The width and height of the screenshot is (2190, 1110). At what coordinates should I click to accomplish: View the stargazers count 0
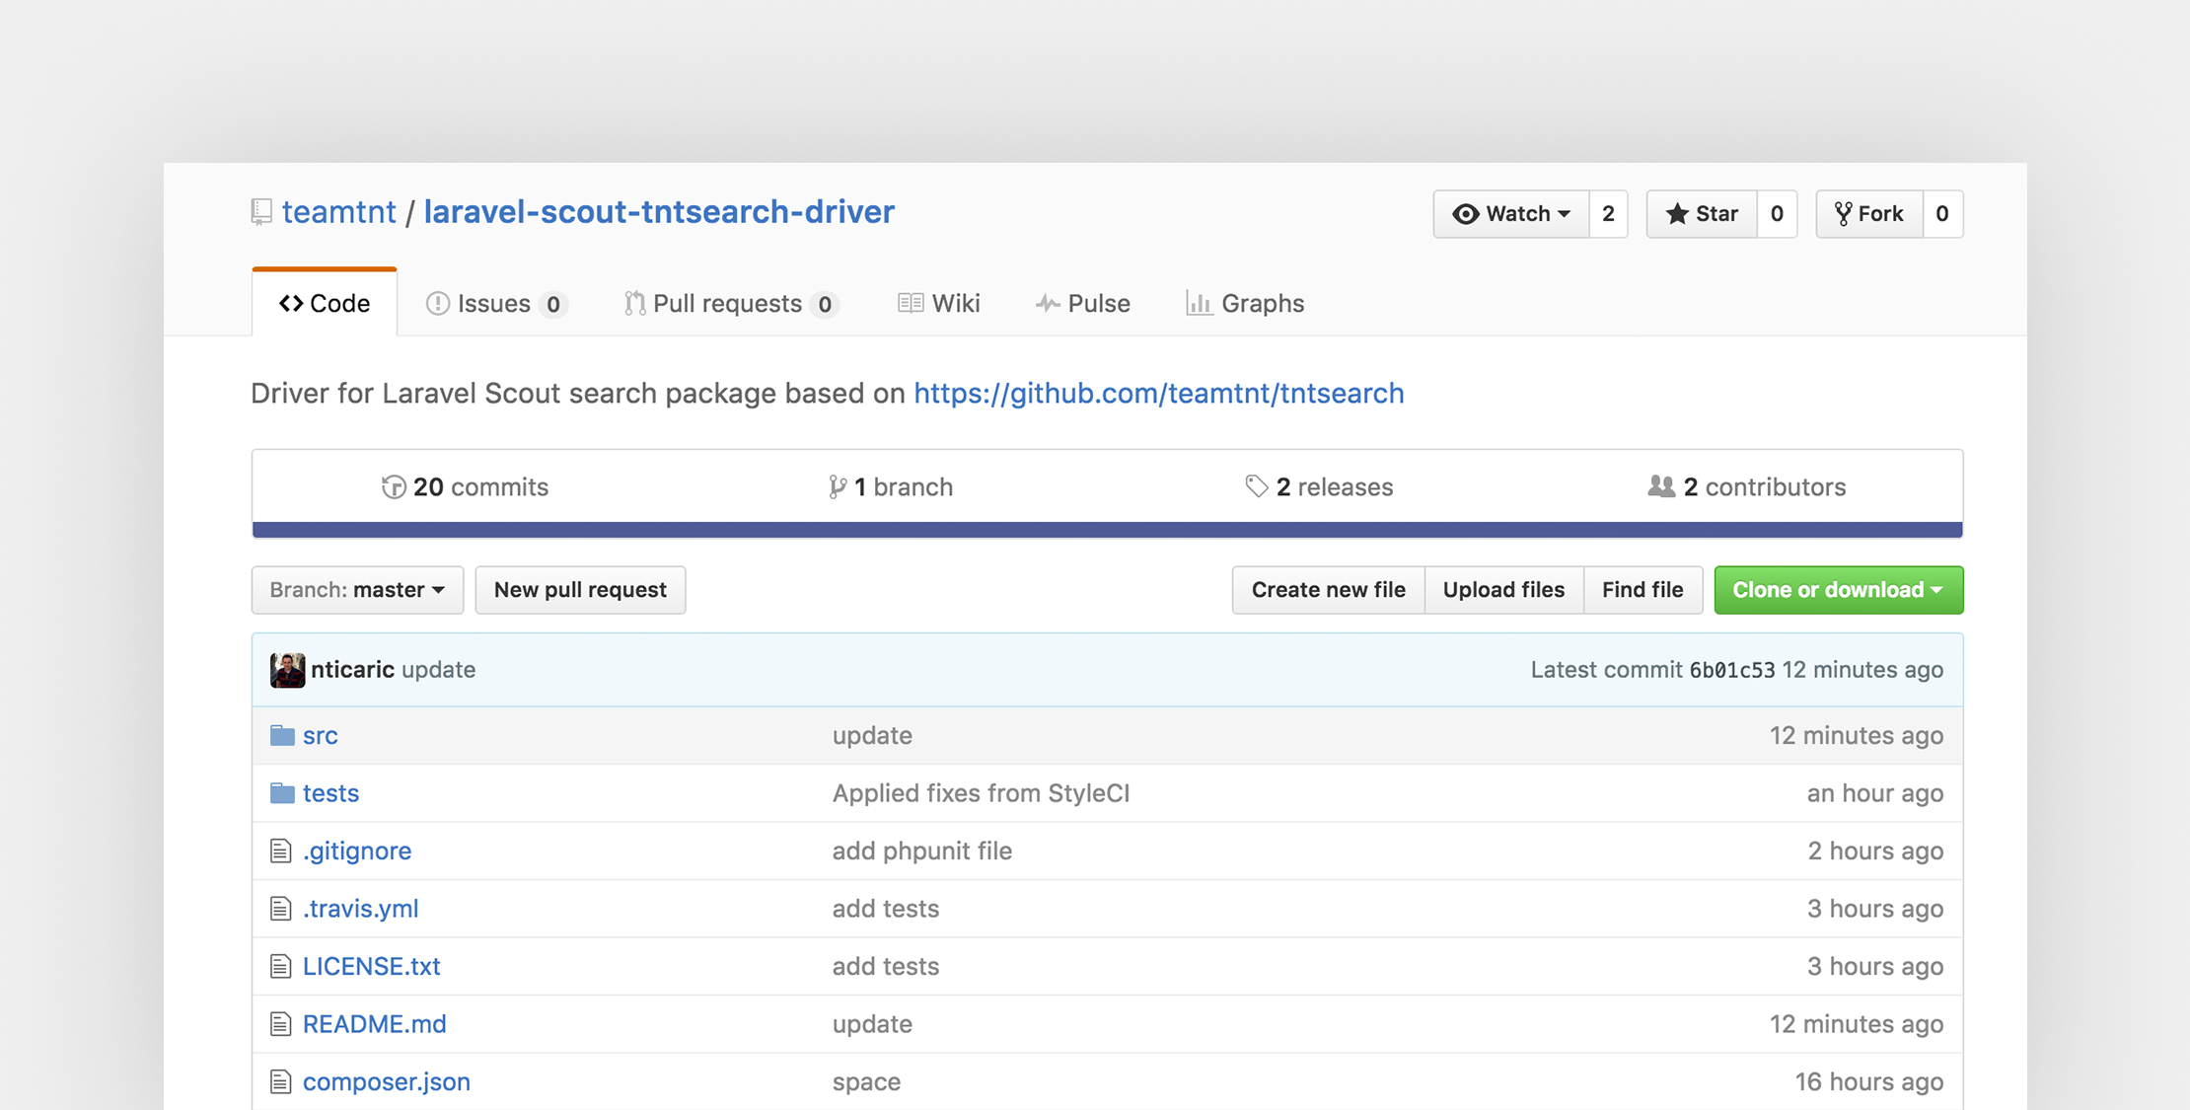click(1777, 214)
